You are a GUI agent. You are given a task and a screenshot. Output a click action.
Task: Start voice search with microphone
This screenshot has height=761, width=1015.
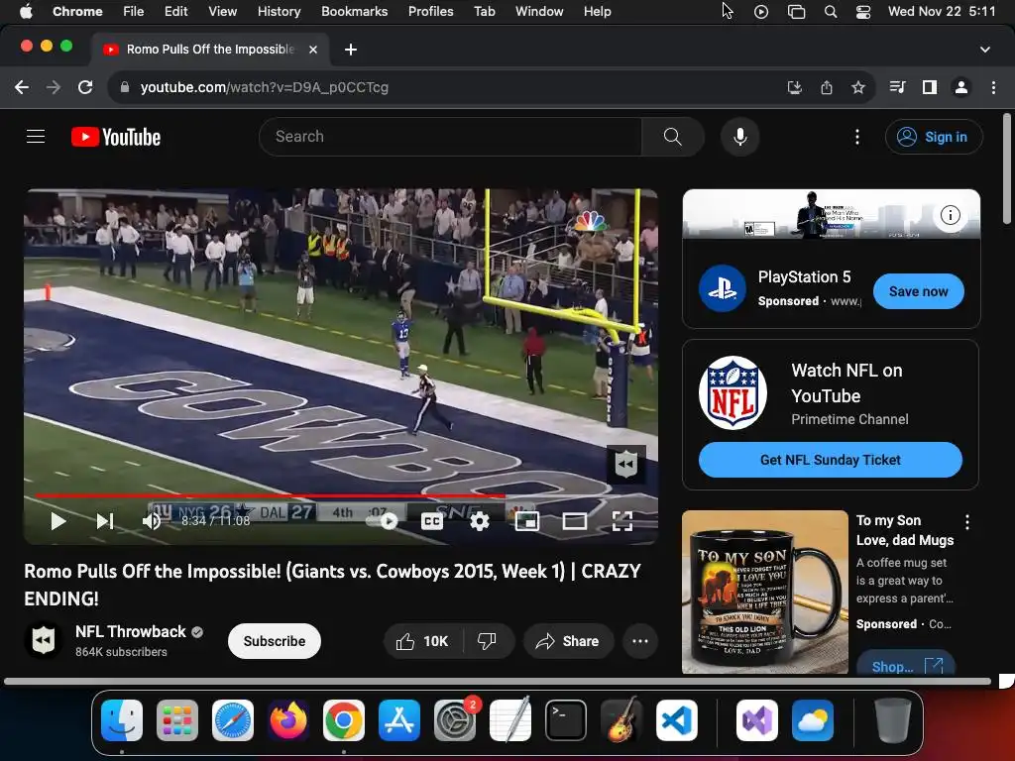click(739, 137)
